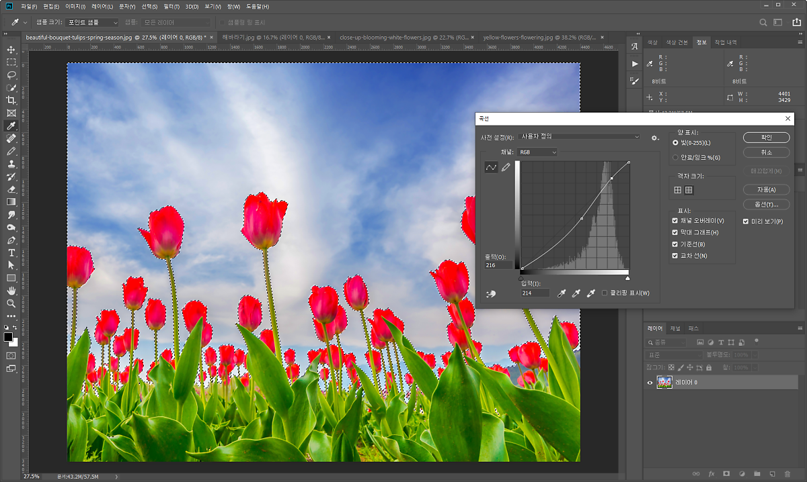Select the Lasso tool
807x482 pixels.
(x=11, y=75)
